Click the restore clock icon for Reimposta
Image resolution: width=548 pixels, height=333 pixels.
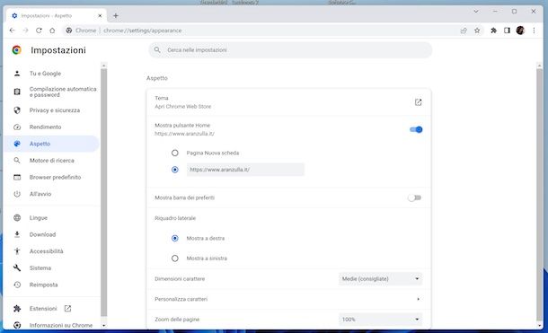click(17, 285)
